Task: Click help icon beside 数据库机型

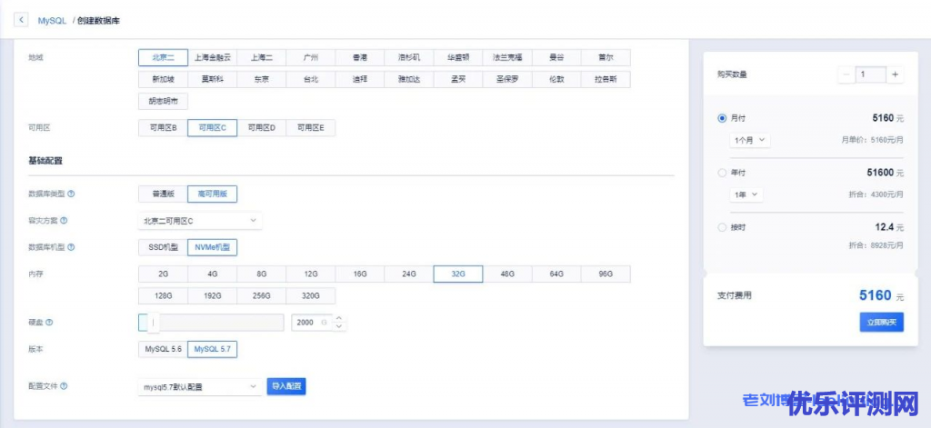Action: pos(72,246)
